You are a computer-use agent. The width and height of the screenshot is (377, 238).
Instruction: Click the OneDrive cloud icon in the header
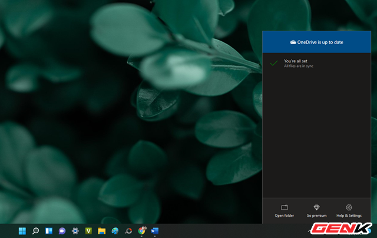click(x=293, y=42)
